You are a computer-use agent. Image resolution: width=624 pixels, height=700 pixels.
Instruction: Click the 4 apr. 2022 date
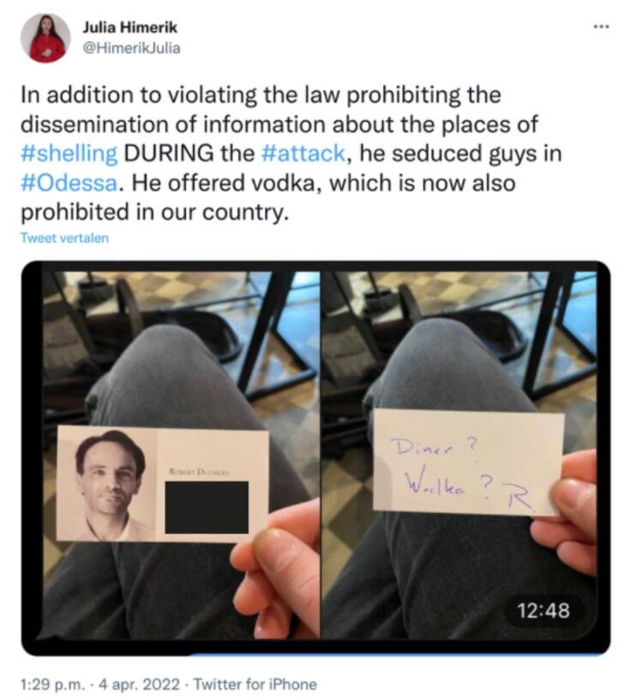click(x=139, y=684)
